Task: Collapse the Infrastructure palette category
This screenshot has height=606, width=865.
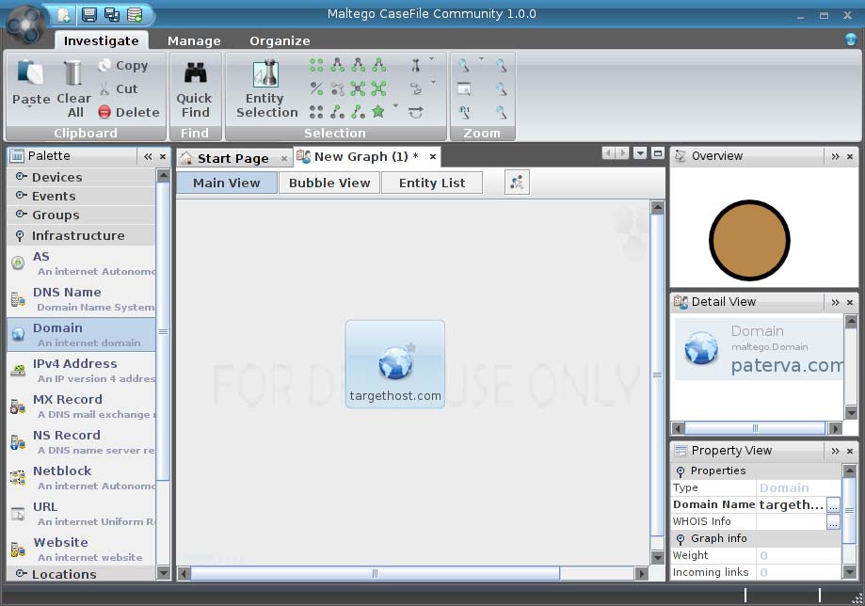Action: pos(77,235)
